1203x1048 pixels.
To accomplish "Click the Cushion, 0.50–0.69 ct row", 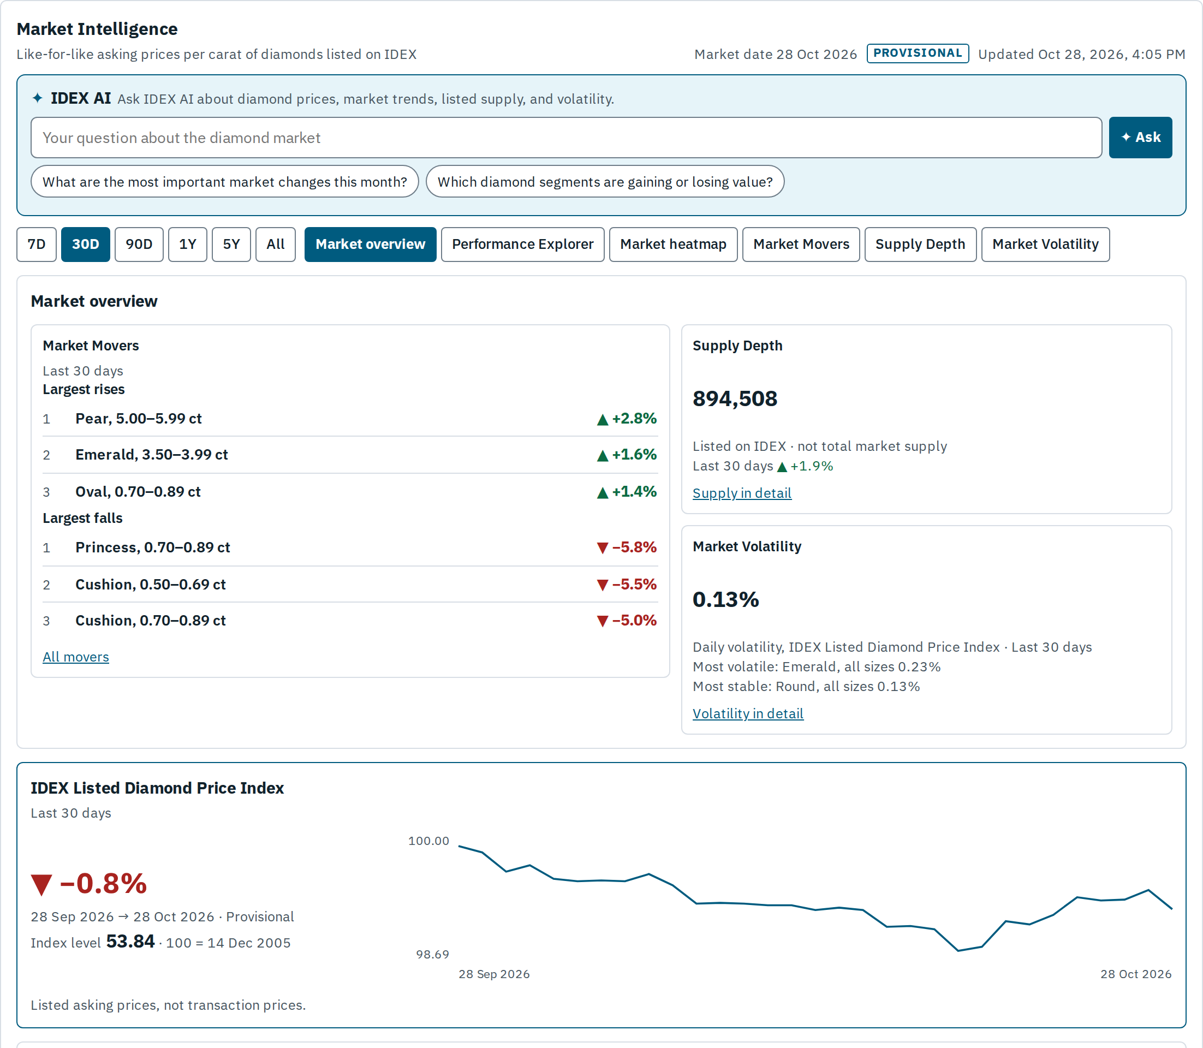I will (x=350, y=584).
